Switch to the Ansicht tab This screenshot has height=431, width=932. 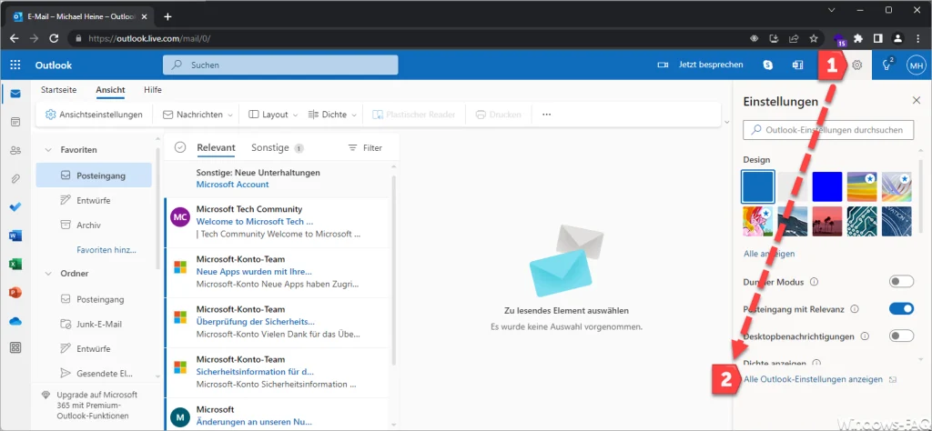[x=110, y=90]
